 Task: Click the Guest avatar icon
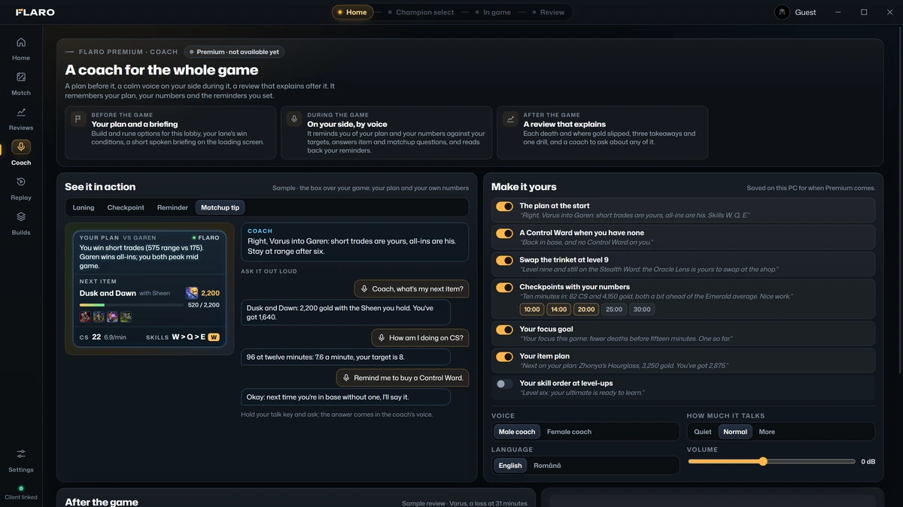[x=783, y=12]
